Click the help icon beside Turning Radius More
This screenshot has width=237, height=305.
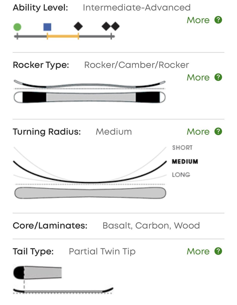pos(218,131)
